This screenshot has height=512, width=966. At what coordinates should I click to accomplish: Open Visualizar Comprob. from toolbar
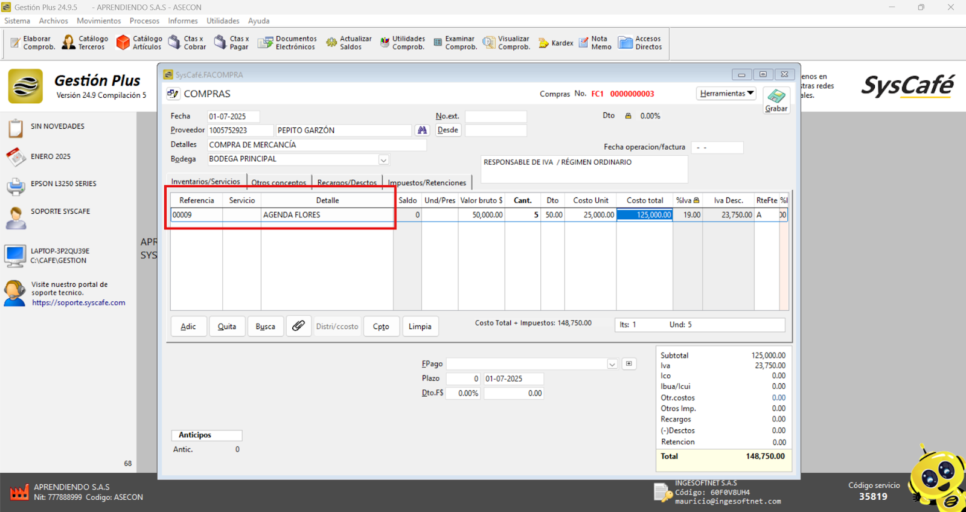tap(506, 42)
